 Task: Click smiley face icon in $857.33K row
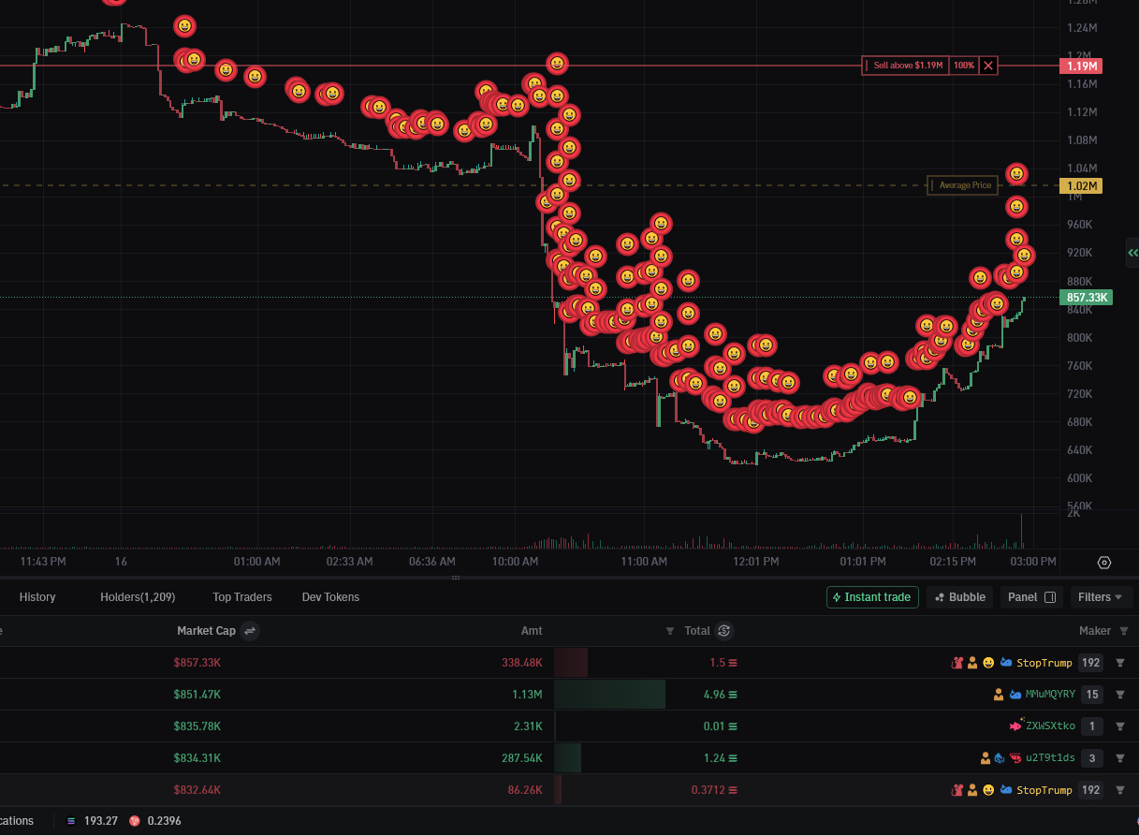tap(988, 663)
